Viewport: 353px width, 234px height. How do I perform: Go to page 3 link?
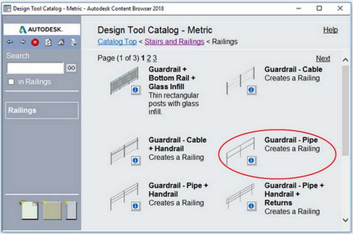pyautogui.click(x=155, y=58)
